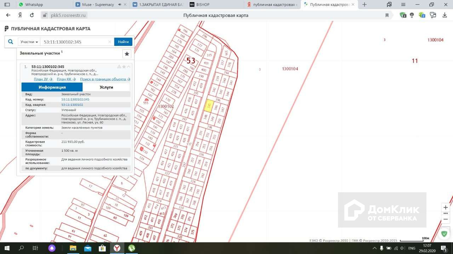The width and height of the screenshot is (453, 254).
Task: Switch to the Услуги tab
Action: 107,87
